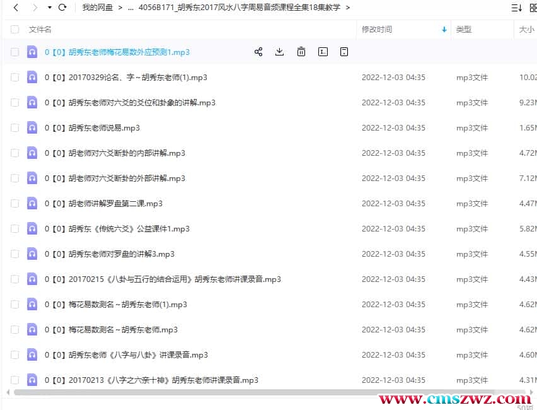
Task: Delete the highlighted audio file
Action: [301, 52]
